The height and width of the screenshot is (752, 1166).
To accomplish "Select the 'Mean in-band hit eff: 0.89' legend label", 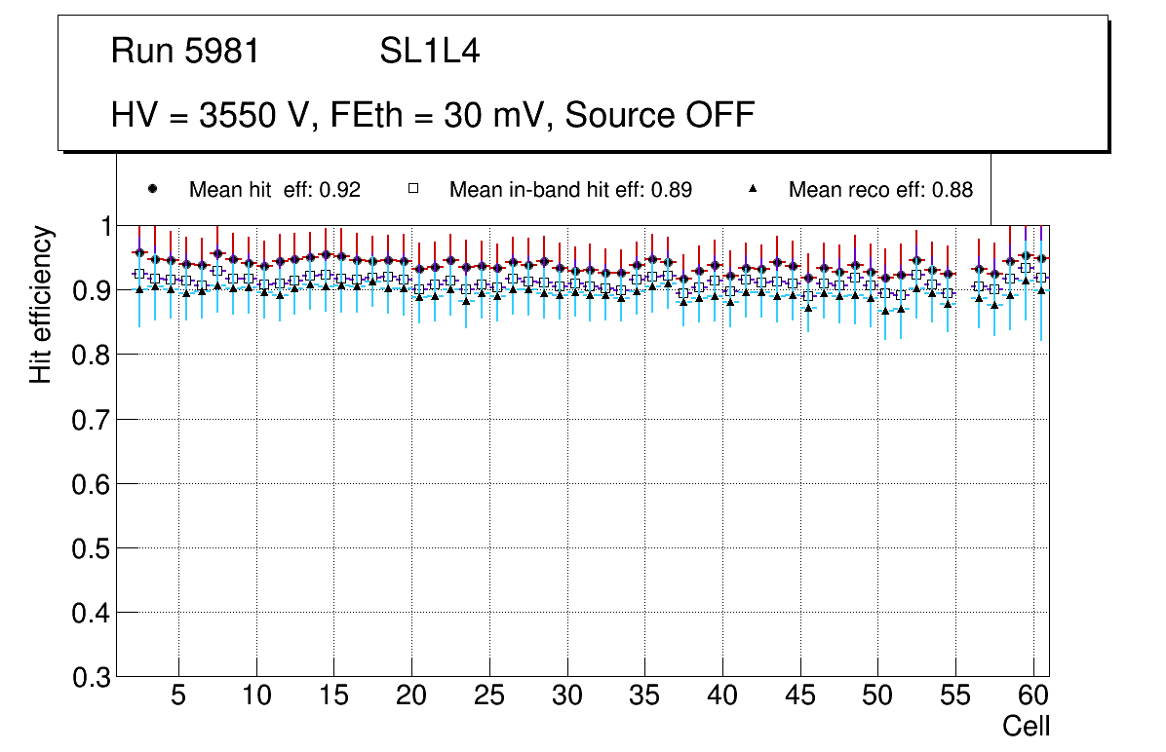I will coord(570,190).
